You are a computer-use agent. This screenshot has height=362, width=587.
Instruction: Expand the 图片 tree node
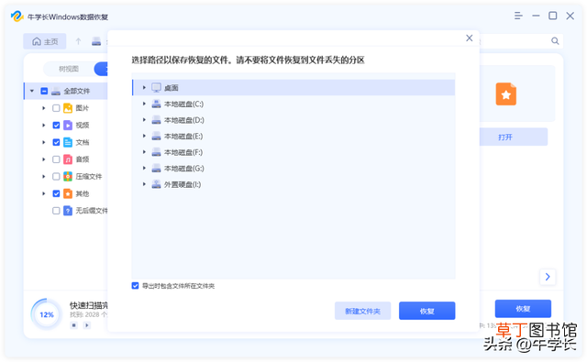coord(43,108)
